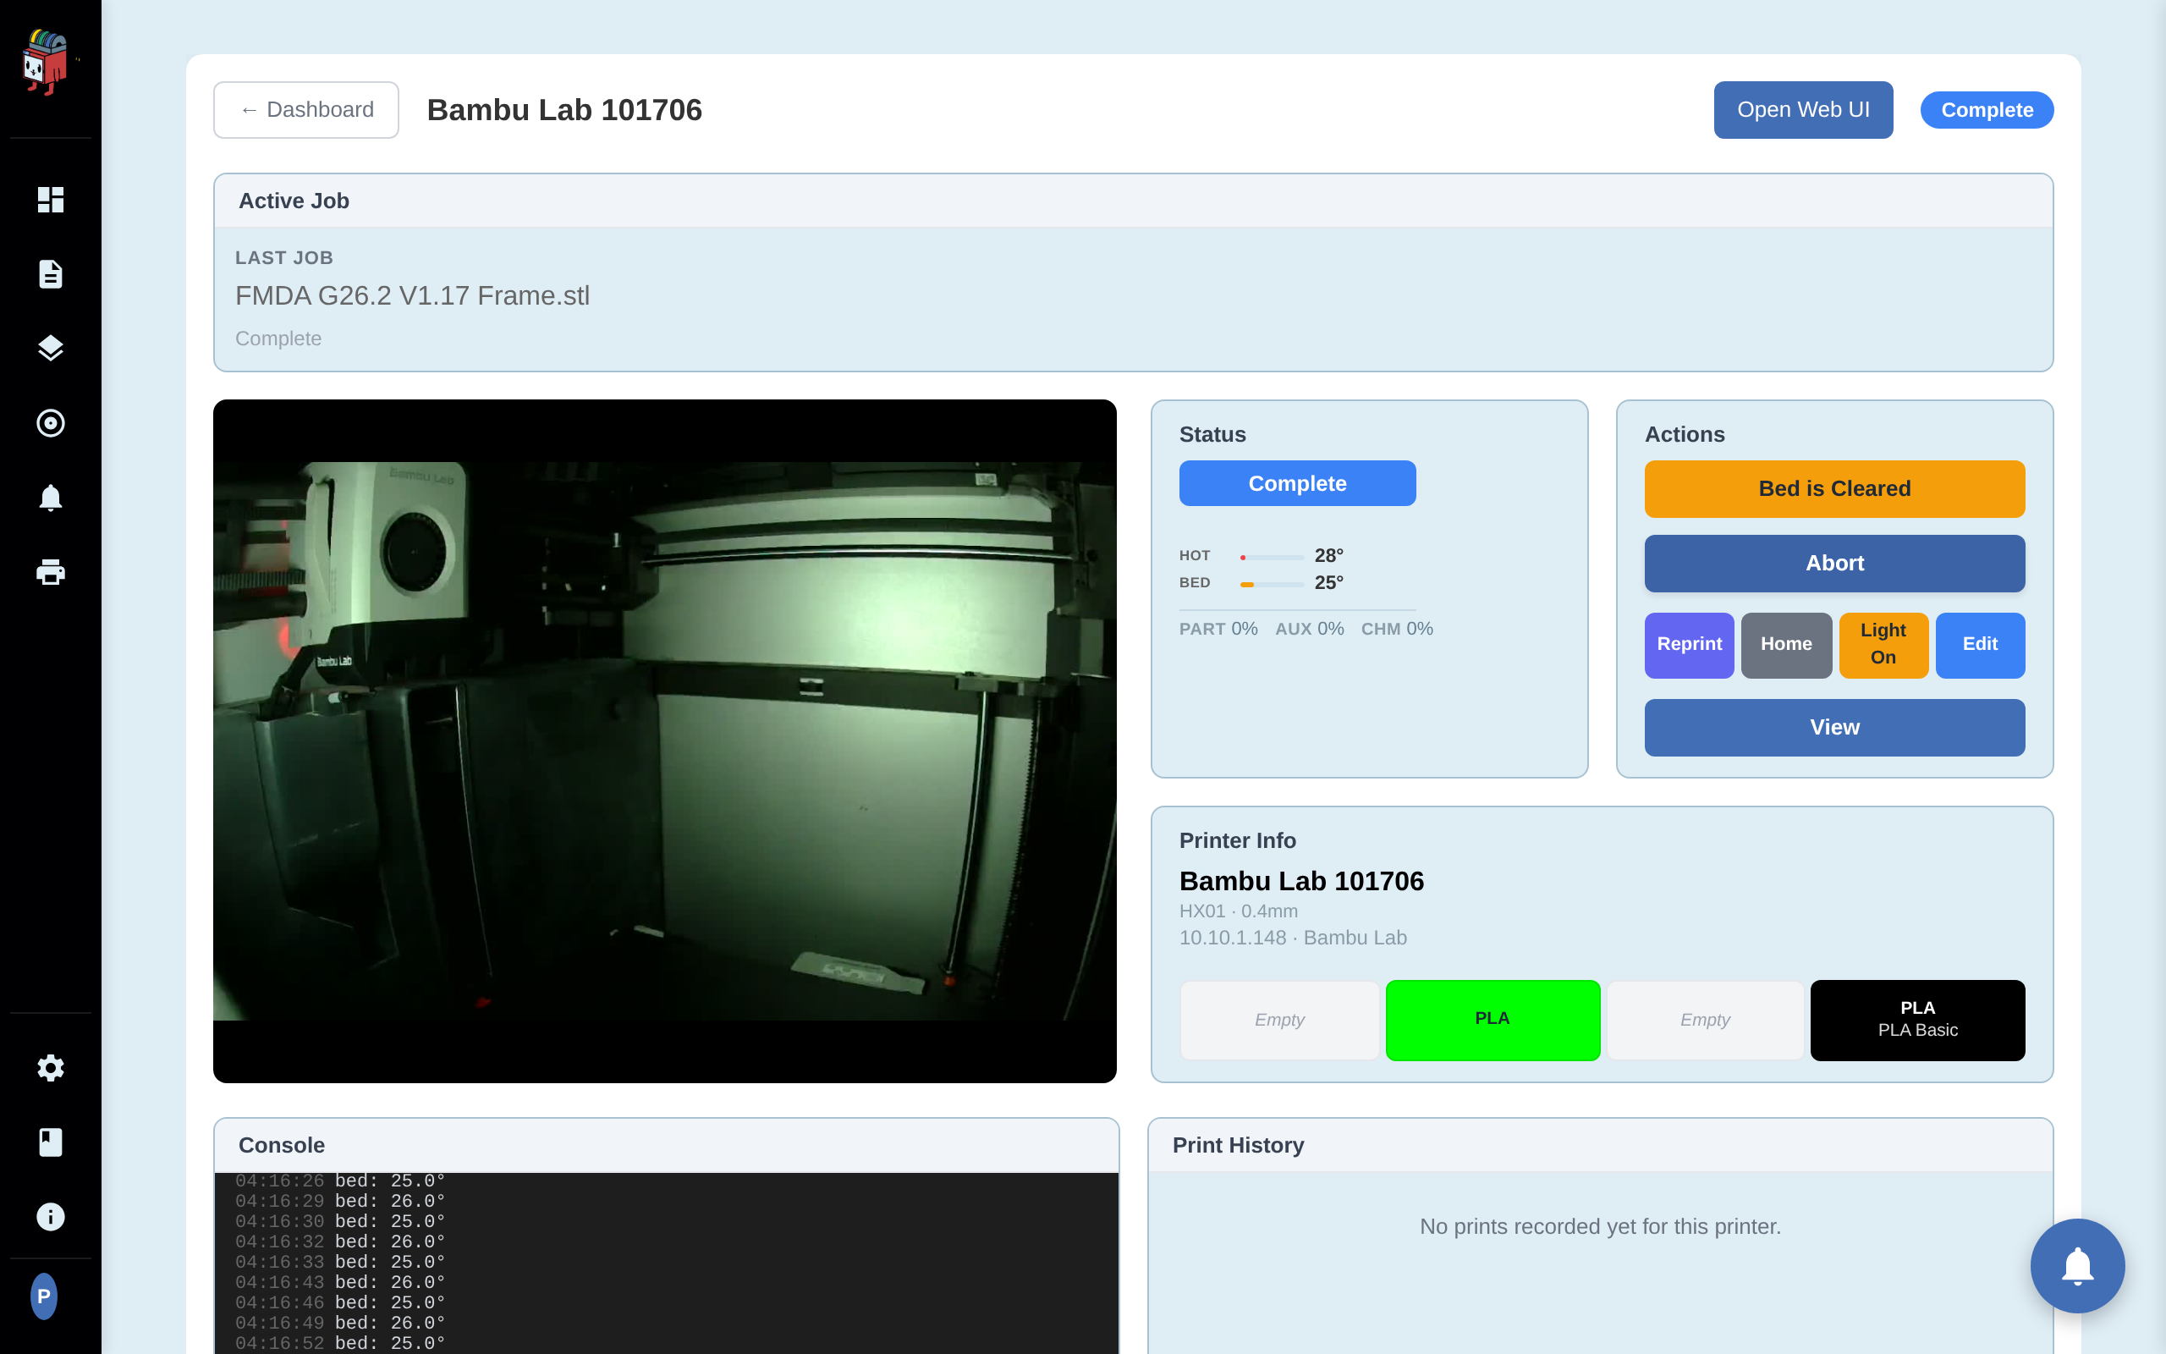The image size is (2166, 1354).
Task: Open the files document icon in sidebar
Action: tap(50, 273)
